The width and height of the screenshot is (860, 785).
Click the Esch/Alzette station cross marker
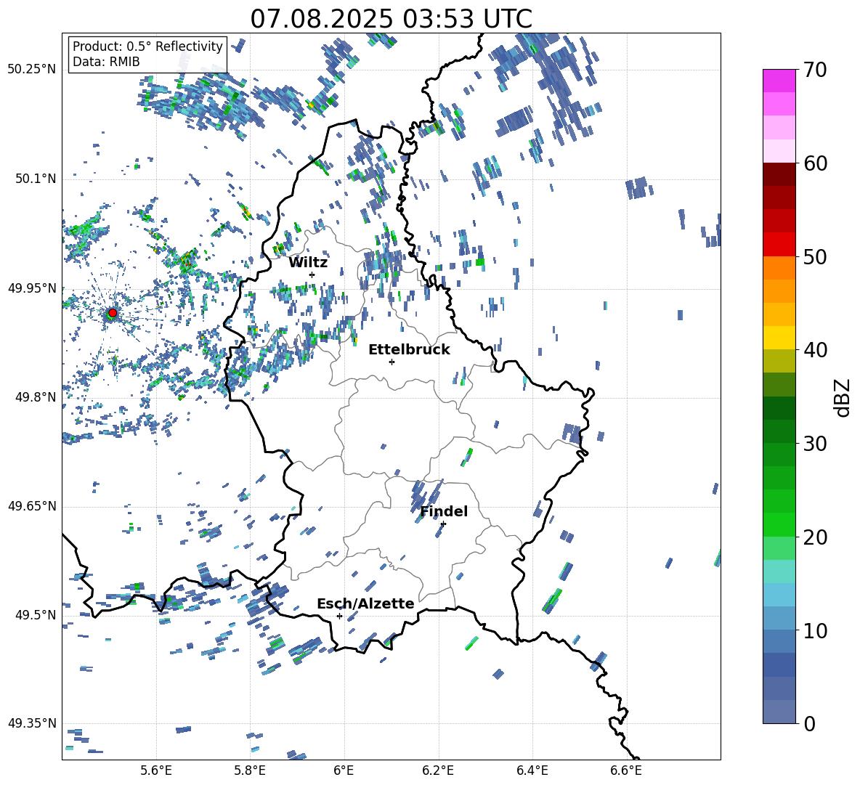pos(339,616)
